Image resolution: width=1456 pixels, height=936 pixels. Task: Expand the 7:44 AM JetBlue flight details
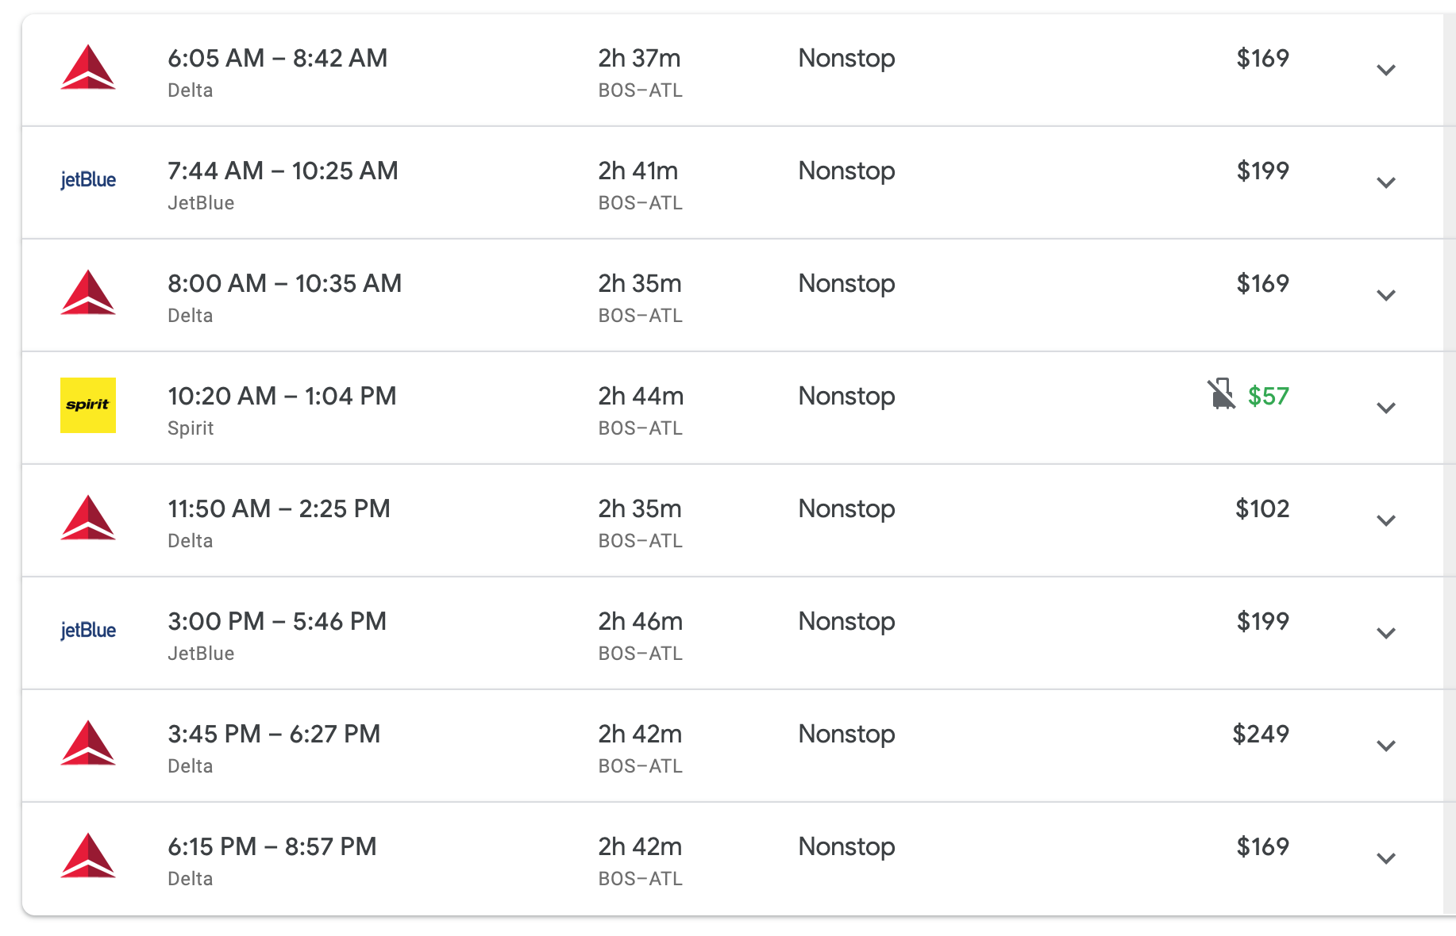pyautogui.click(x=1385, y=182)
